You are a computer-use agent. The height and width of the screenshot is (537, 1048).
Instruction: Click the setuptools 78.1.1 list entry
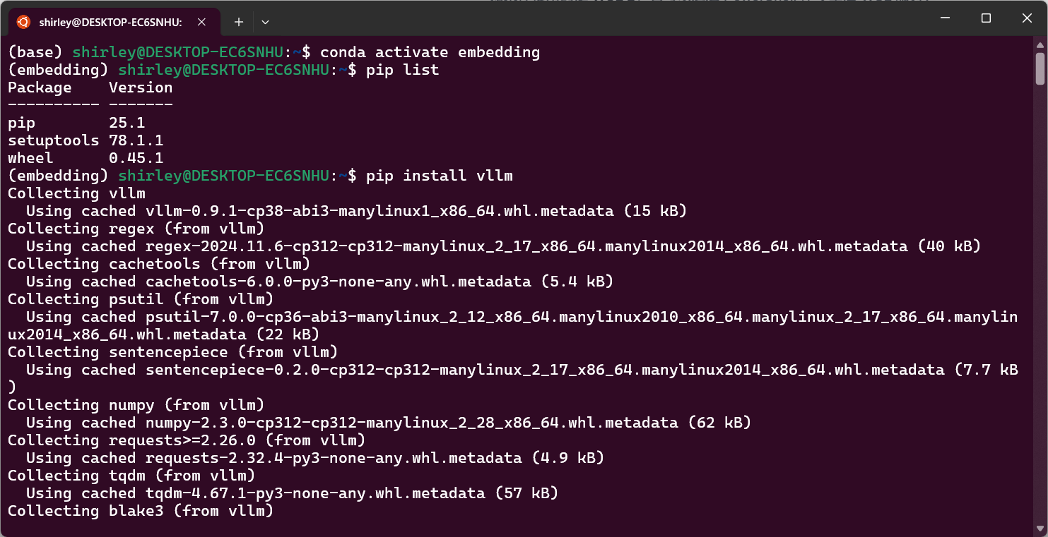coord(85,140)
